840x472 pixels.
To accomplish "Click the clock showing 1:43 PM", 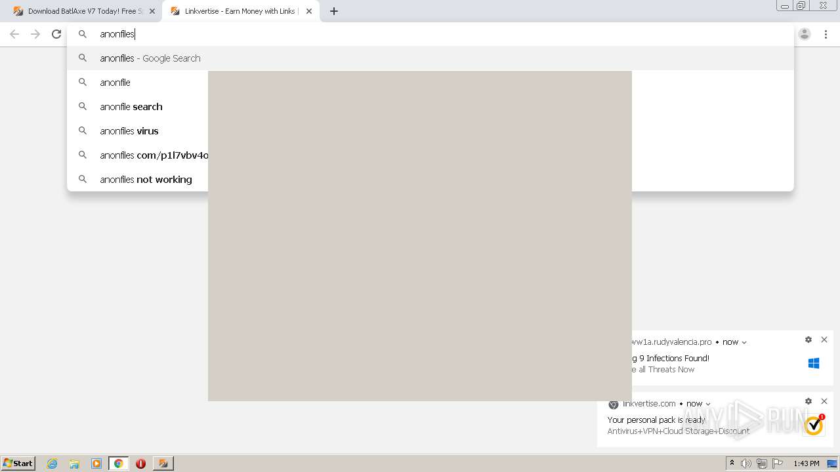I will 807,463.
